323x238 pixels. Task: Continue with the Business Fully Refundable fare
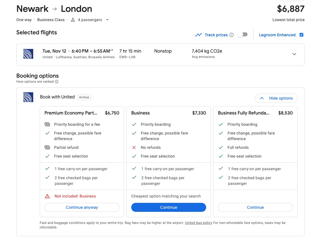point(255,207)
